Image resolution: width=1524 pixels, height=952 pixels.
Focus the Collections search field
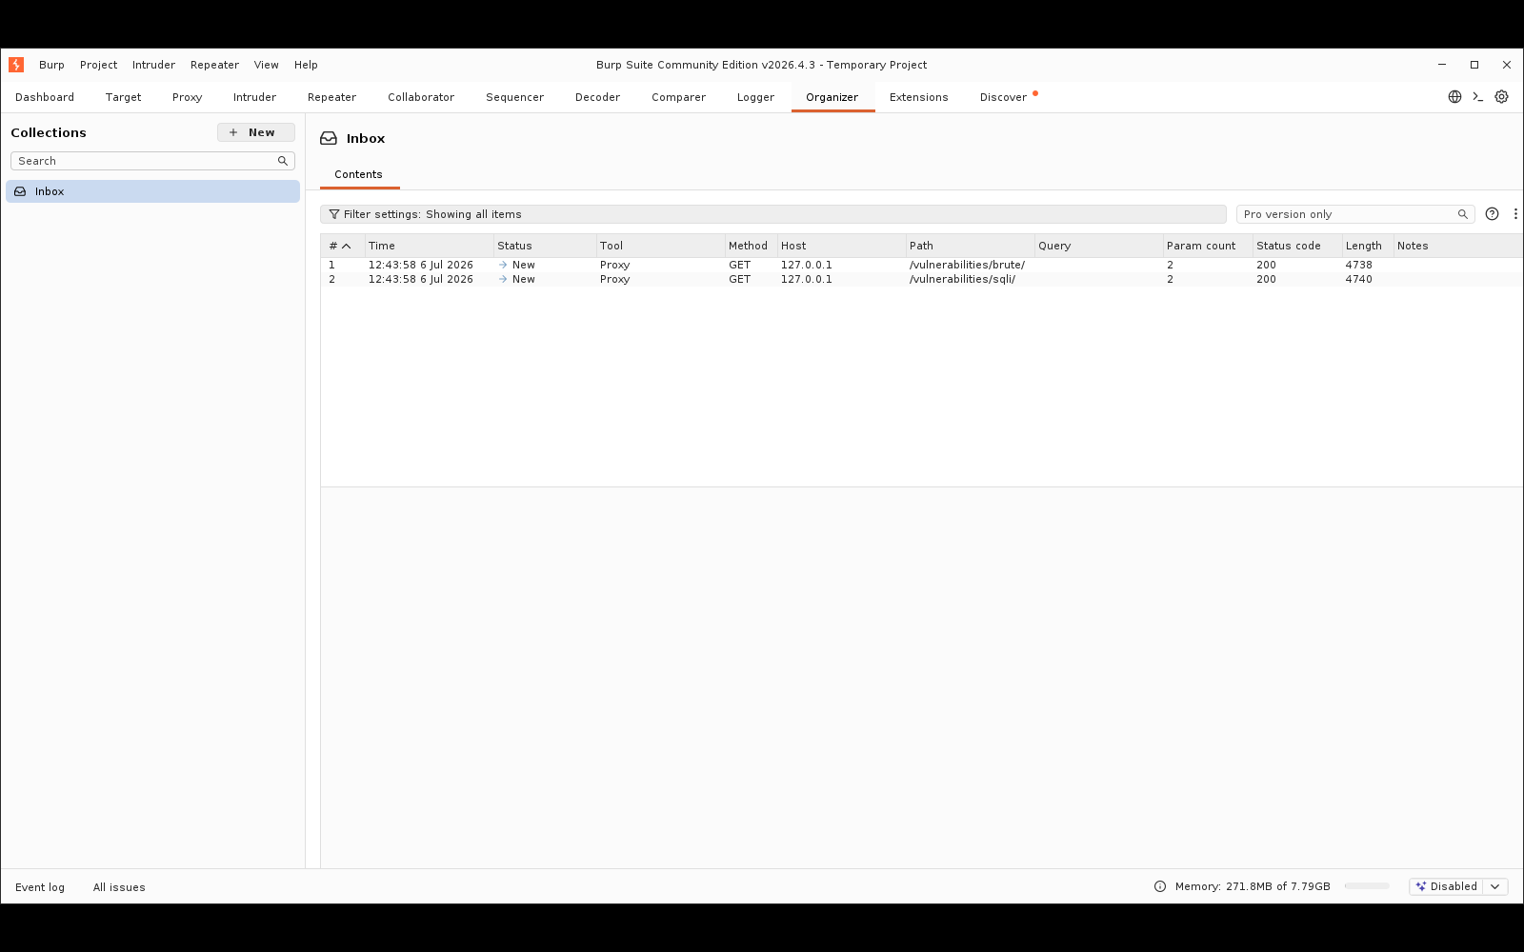[x=152, y=161]
